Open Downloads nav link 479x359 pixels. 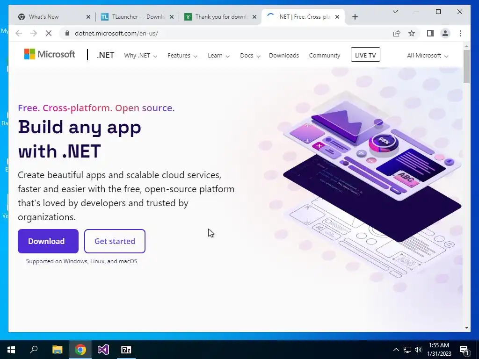(x=284, y=56)
